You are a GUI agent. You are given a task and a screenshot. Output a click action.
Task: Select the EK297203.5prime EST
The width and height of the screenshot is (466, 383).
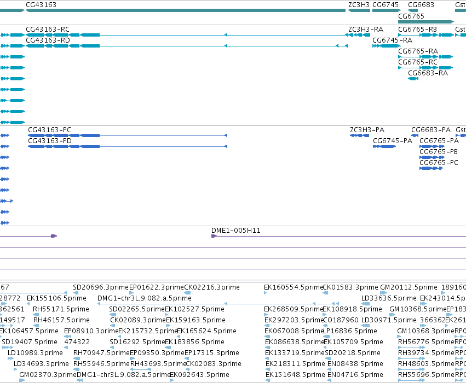(x=294, y=321)
